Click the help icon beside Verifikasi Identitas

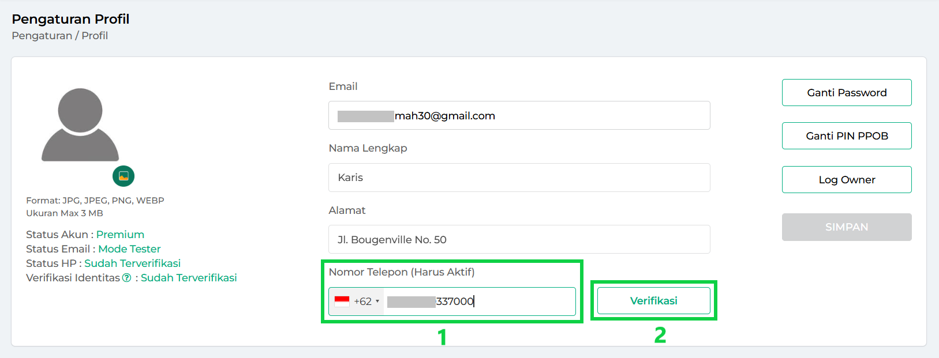tap(127, 278)
